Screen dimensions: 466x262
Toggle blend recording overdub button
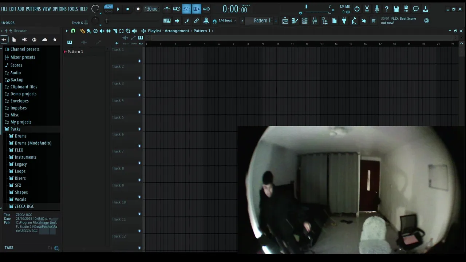(196, 9)
